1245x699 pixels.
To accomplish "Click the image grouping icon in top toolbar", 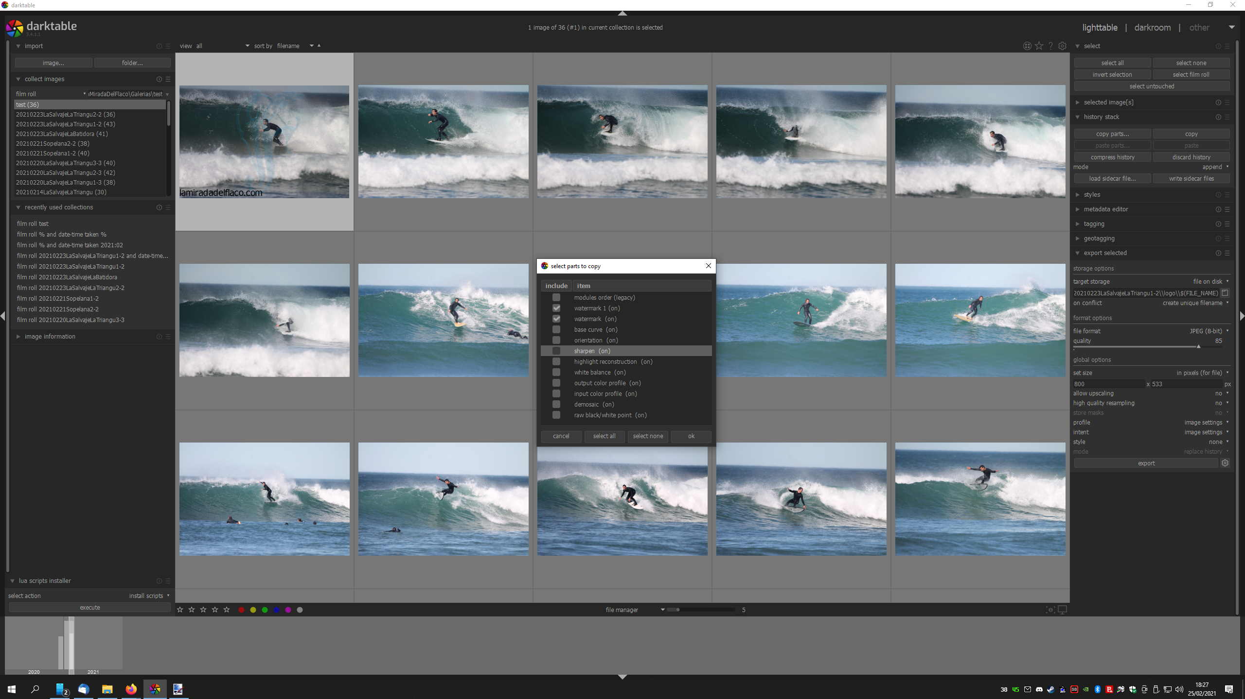I will point(1027,46).
